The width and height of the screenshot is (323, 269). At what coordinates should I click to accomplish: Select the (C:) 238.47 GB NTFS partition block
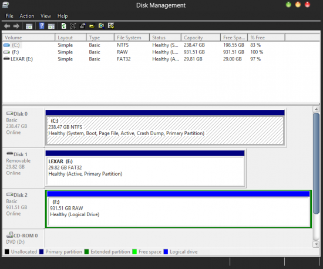point(165,127)
